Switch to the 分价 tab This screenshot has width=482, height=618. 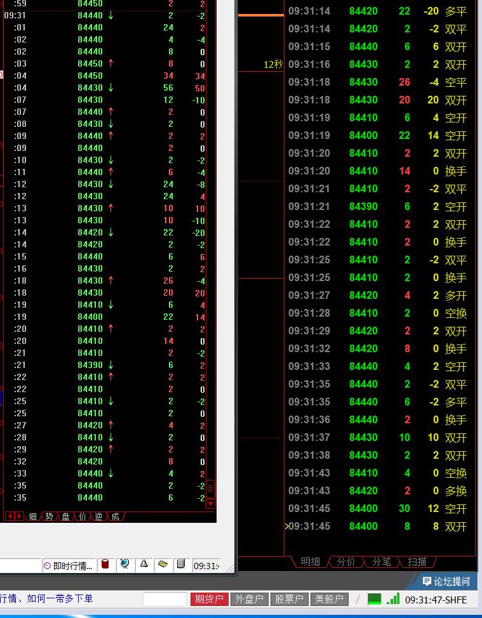coord(346,562)
